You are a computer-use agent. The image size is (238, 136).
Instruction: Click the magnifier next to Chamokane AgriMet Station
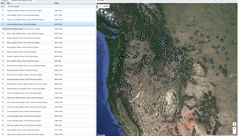[x=3, y=97]
